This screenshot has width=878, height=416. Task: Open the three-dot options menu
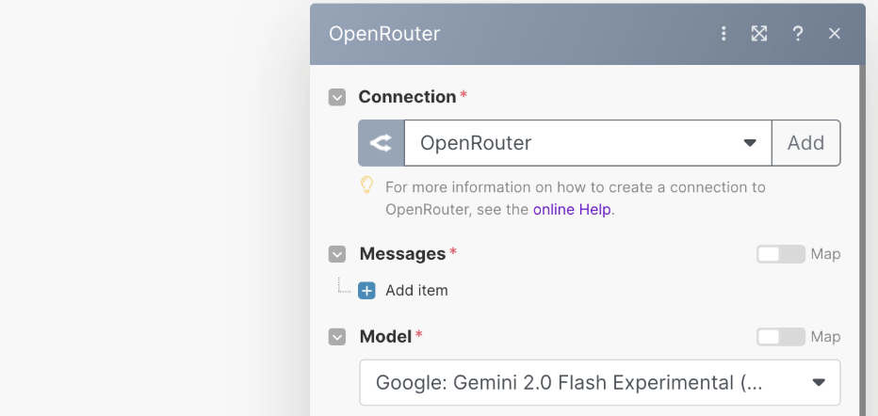(724, 34)
